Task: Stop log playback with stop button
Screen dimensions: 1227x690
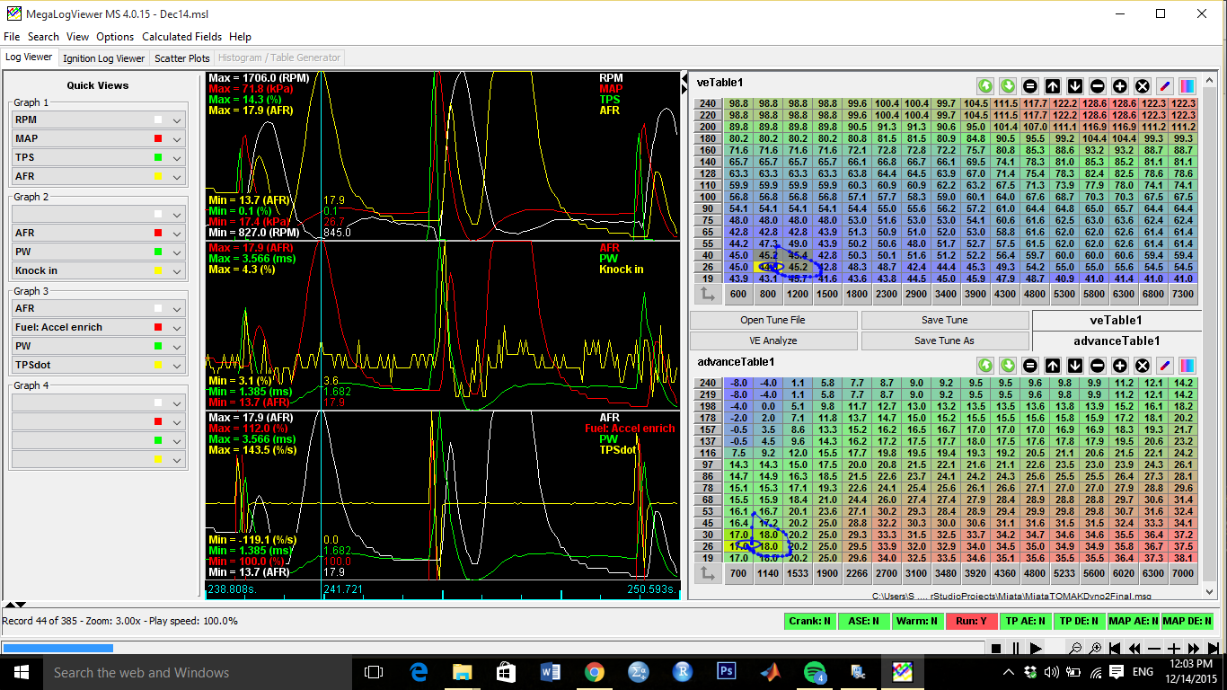Action: click(x=995, y=649)
